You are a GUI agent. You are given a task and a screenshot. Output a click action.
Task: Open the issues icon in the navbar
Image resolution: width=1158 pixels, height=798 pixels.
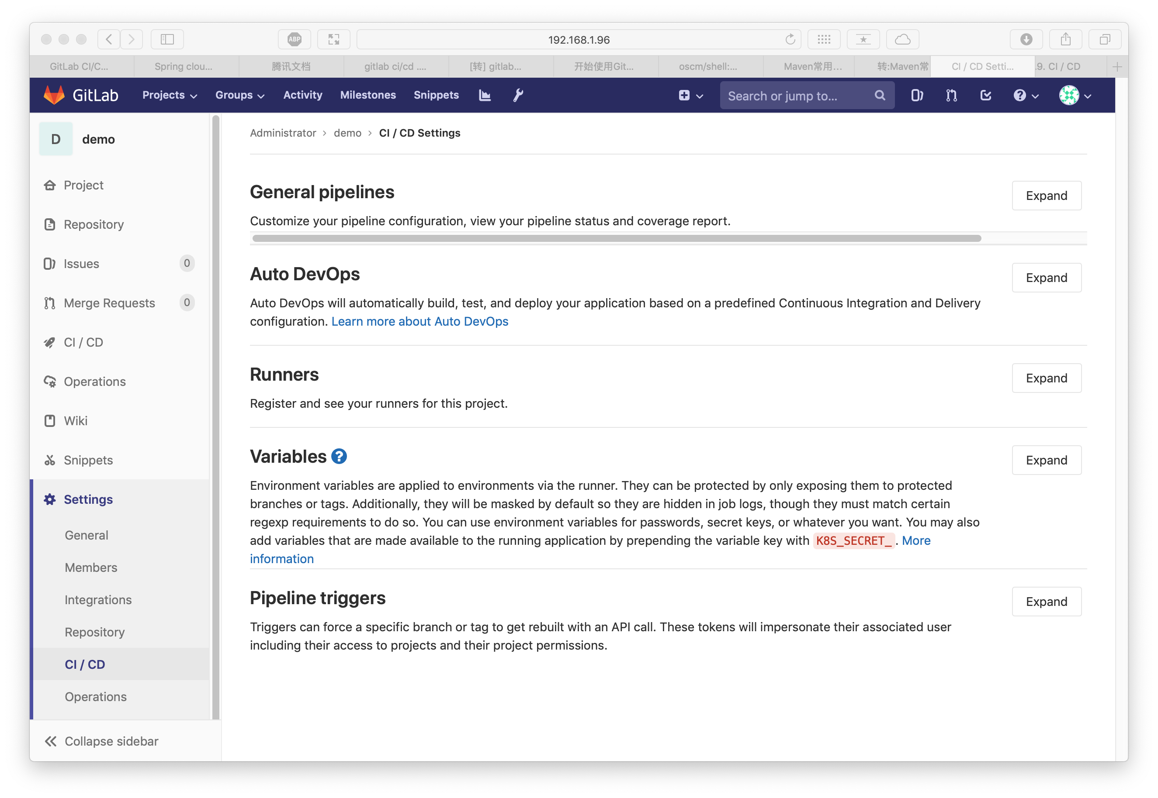916,96
